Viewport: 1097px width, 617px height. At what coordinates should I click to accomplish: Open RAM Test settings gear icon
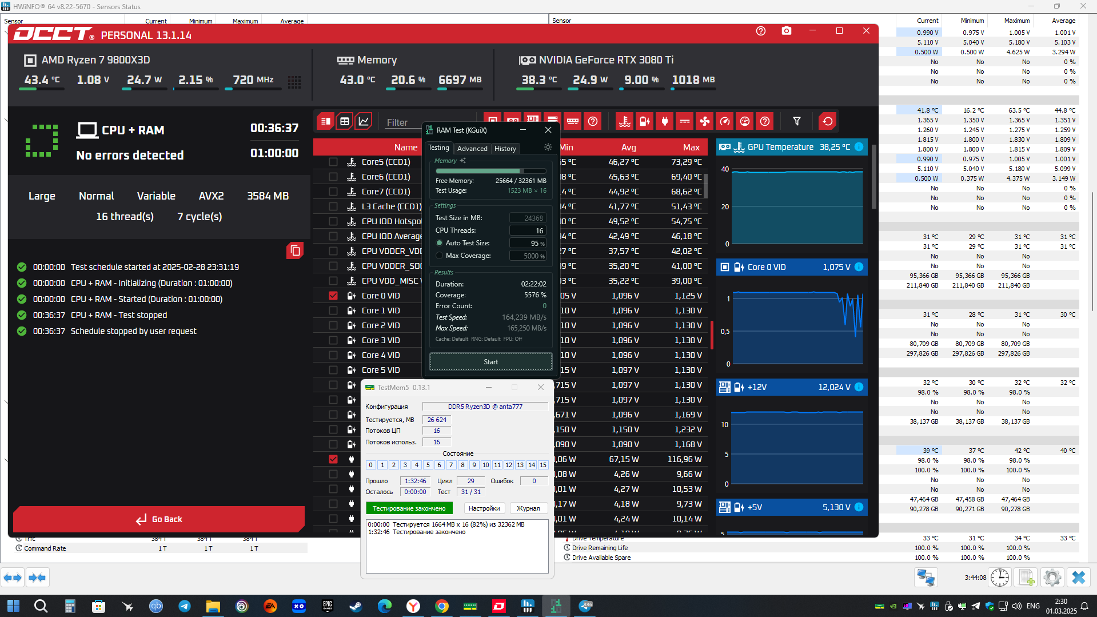548,148
